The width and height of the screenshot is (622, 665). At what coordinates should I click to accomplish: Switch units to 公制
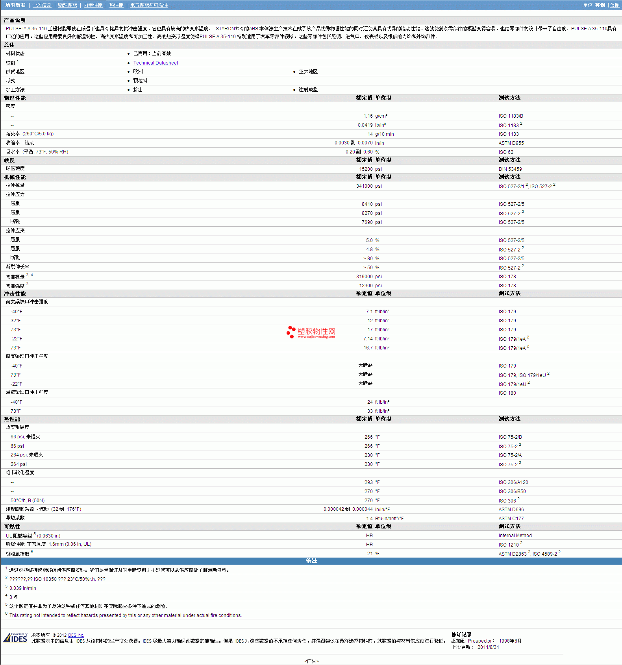point(615,5)
